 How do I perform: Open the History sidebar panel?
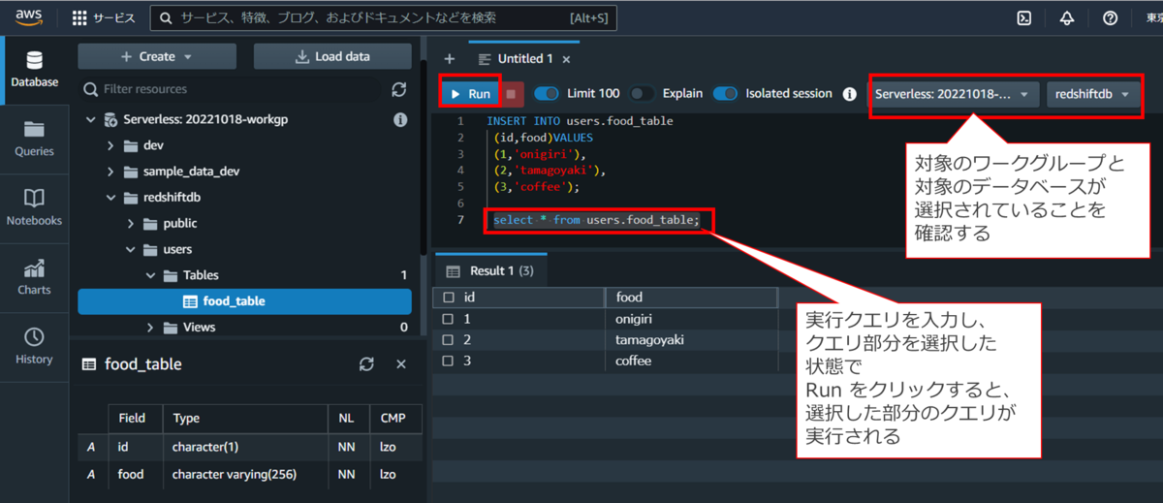(34, 346)
